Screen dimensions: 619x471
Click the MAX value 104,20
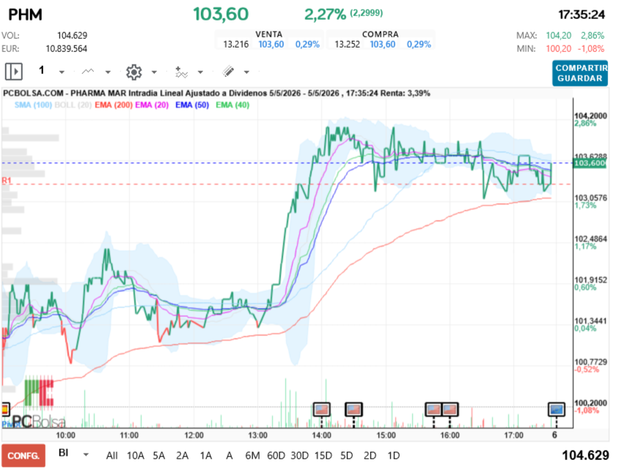pos(559,35)
